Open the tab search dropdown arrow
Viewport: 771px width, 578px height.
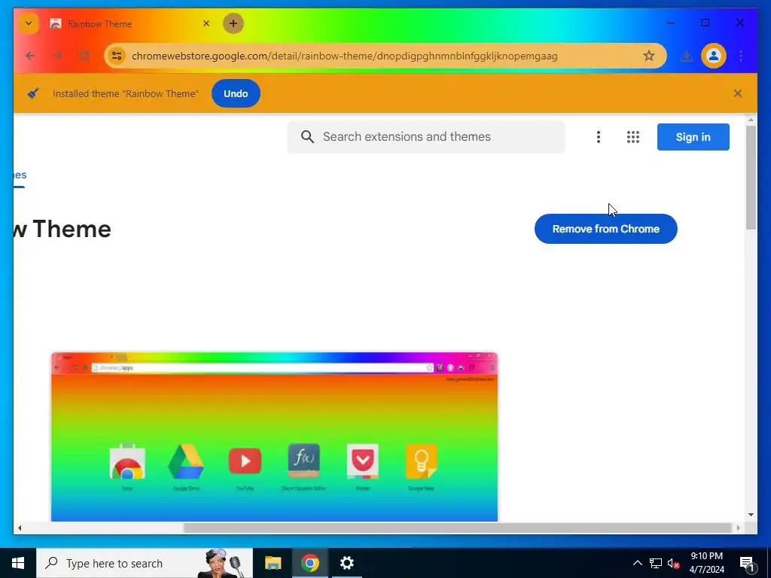(29, 23)
